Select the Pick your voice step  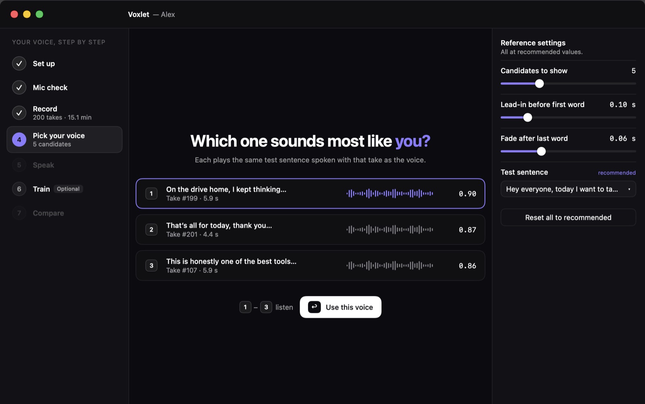pos(64,140)
